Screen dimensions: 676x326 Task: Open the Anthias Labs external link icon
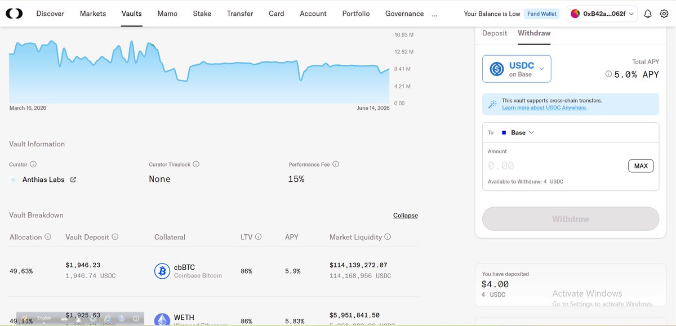[x=73, y=180]
